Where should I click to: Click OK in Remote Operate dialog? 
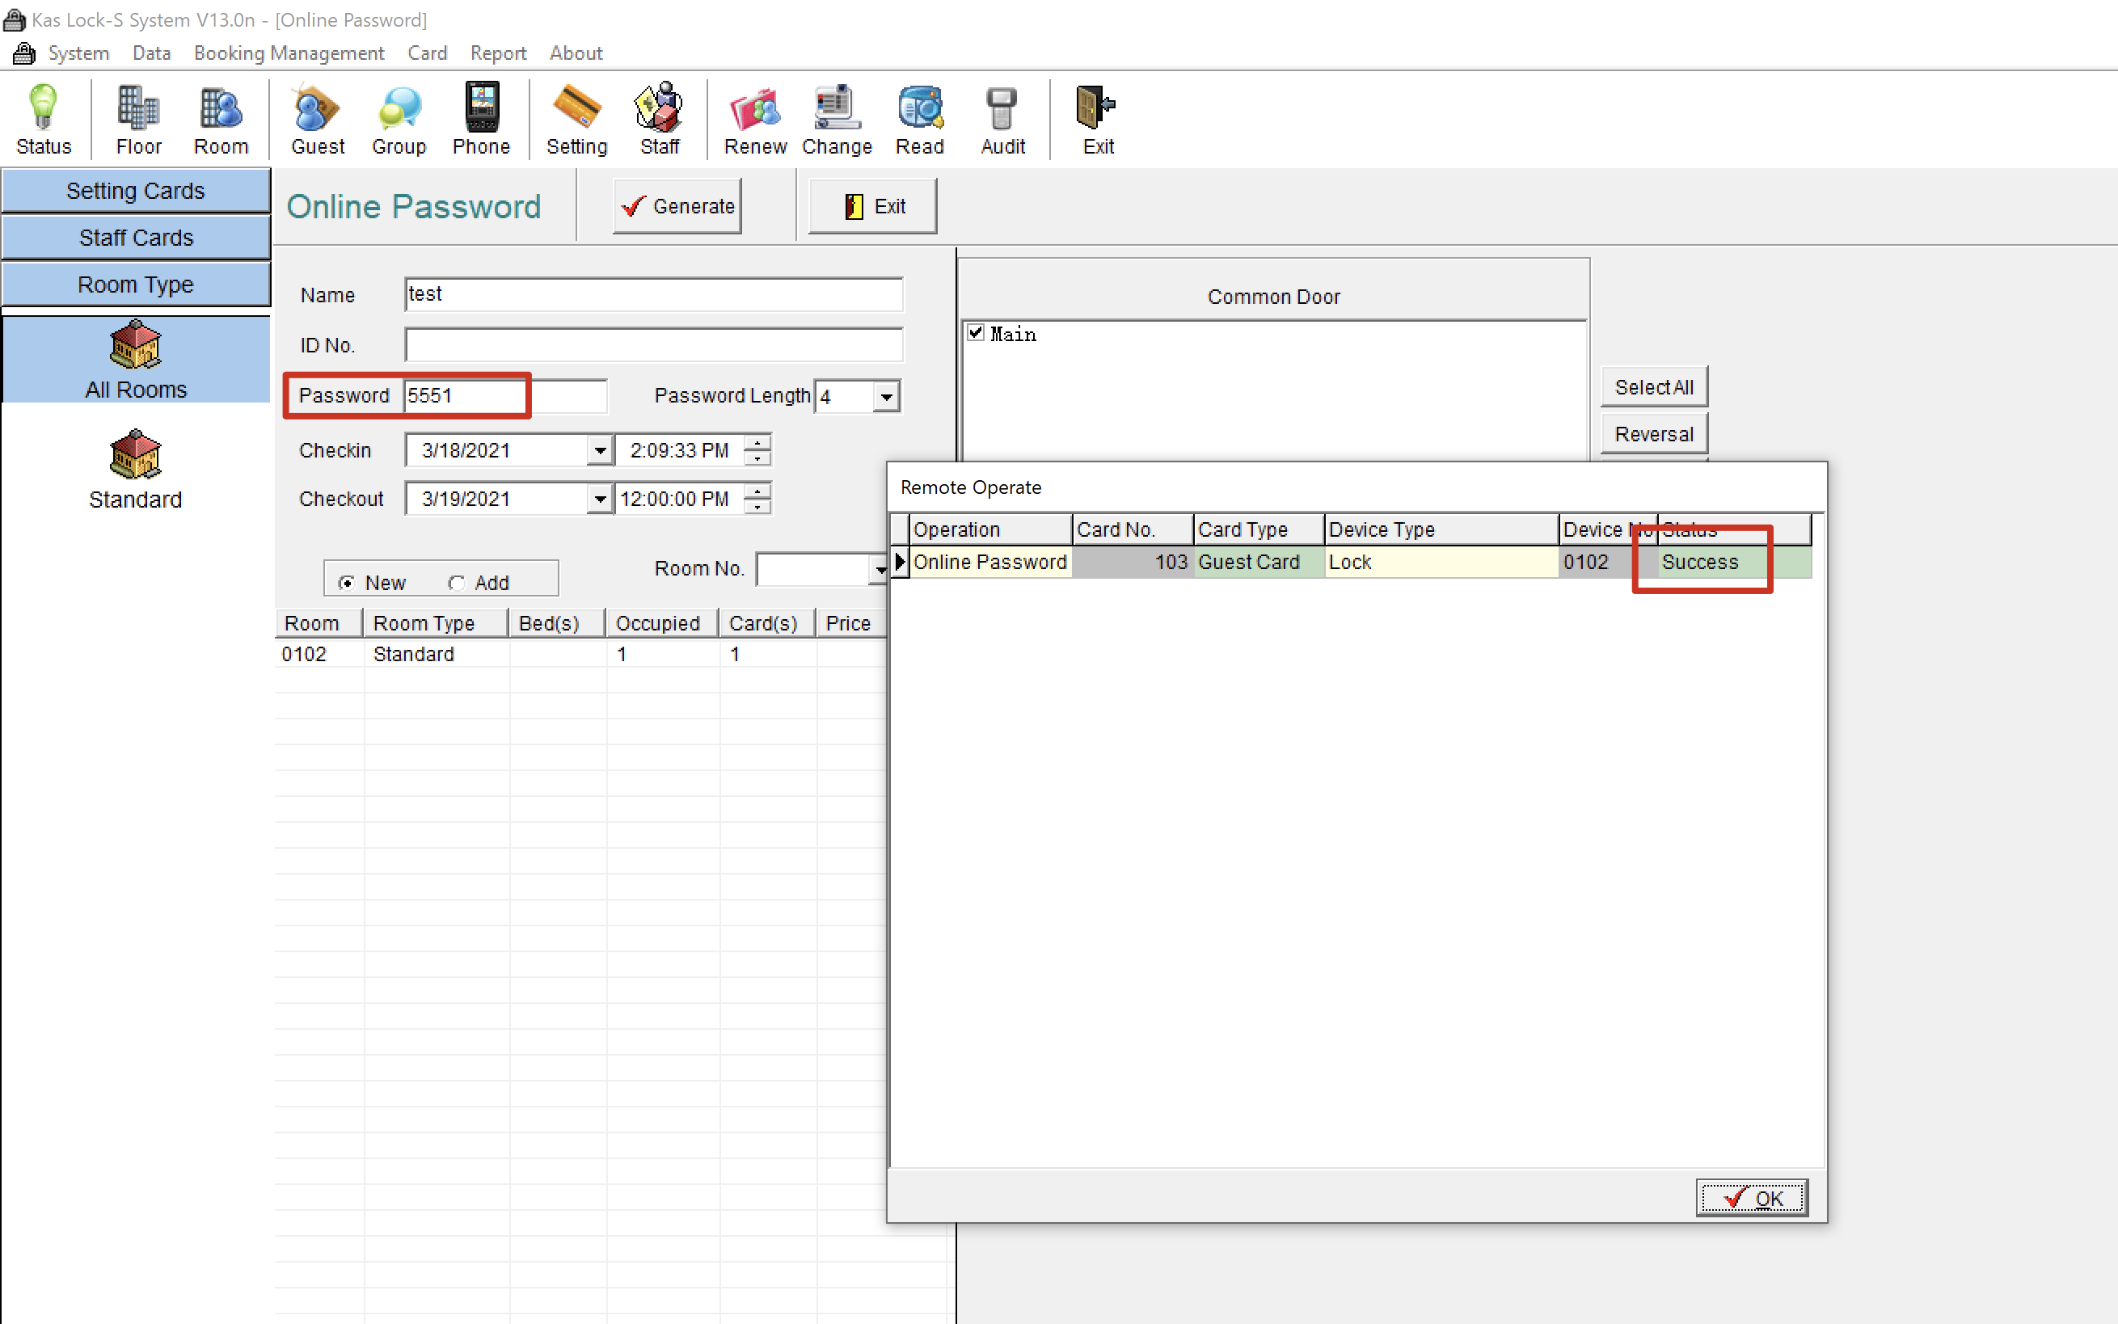1750,1198
